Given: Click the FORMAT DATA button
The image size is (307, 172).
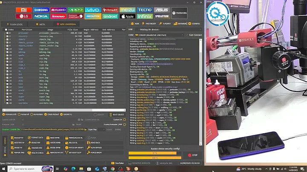Looking at the screenshot, I should pyautogui.click(x=35, y=138).
